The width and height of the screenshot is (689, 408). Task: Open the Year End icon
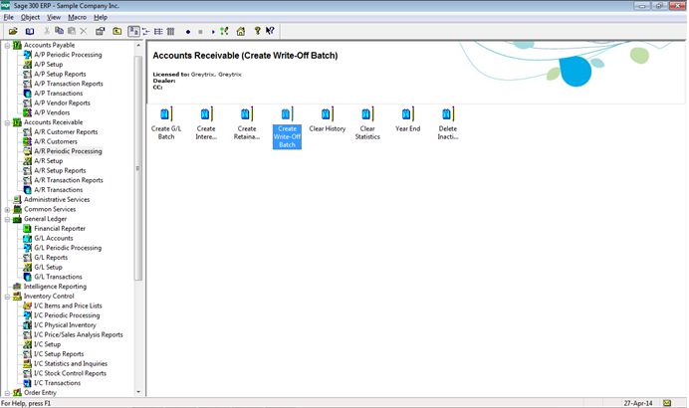tap(407, 119)
